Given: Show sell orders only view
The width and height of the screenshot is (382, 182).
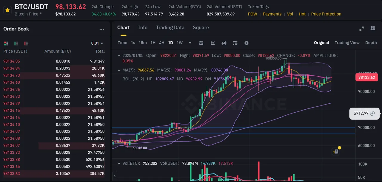Looking at the screenshot, I should click(x=26, y=43).
